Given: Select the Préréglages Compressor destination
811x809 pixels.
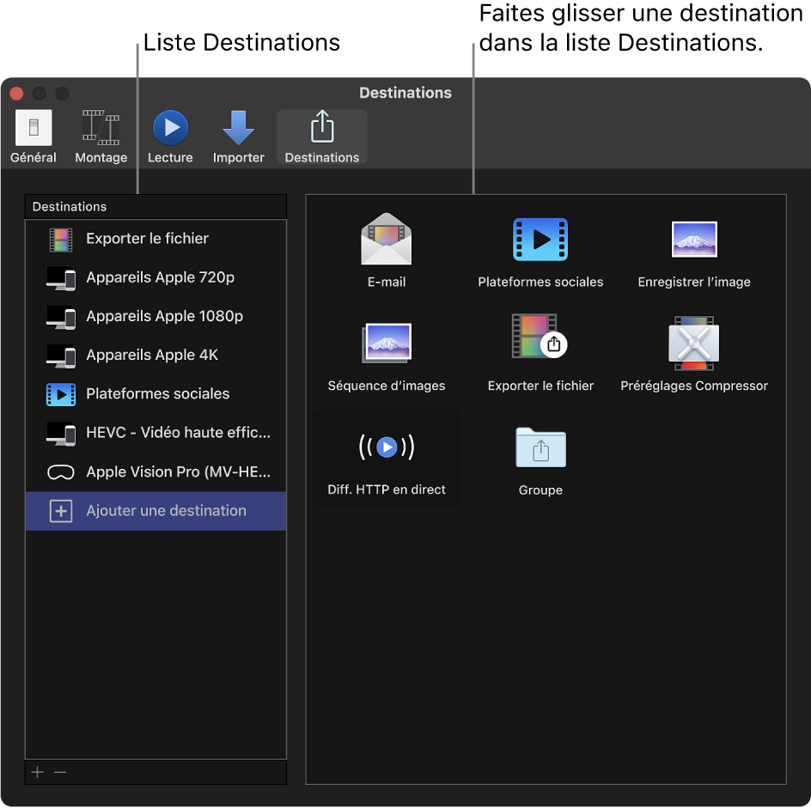Looking at the screenshot, I should [x=693, y=352].
